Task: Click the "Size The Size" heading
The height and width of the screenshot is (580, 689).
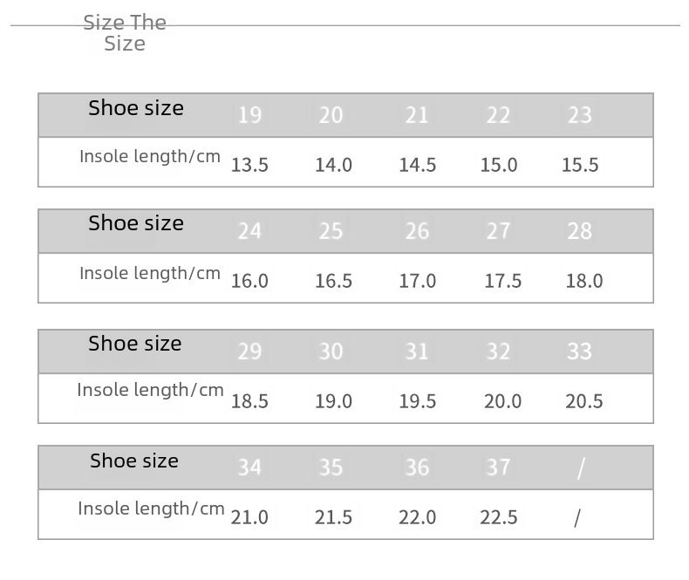Action: 125,33
